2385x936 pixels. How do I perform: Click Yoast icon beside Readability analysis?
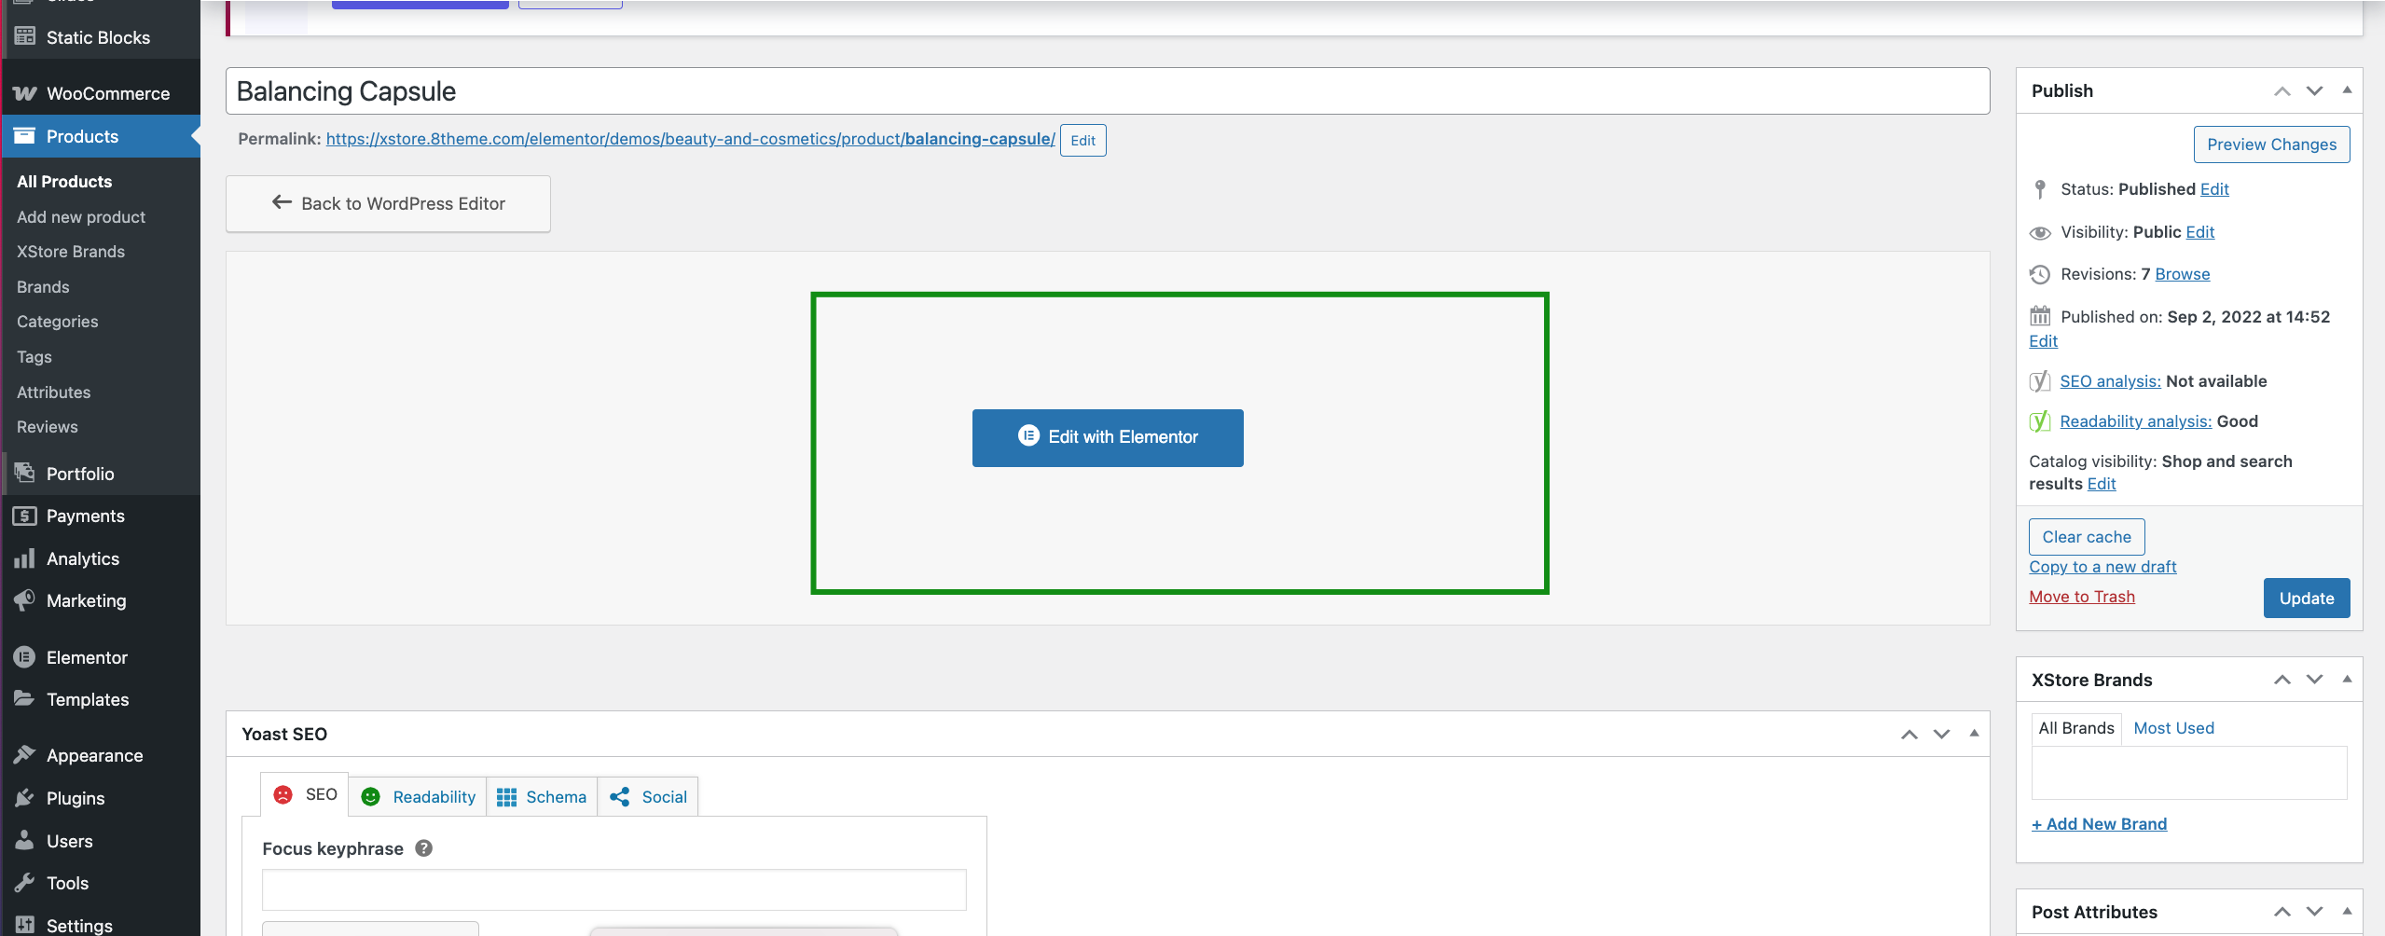pos(2040,420)
